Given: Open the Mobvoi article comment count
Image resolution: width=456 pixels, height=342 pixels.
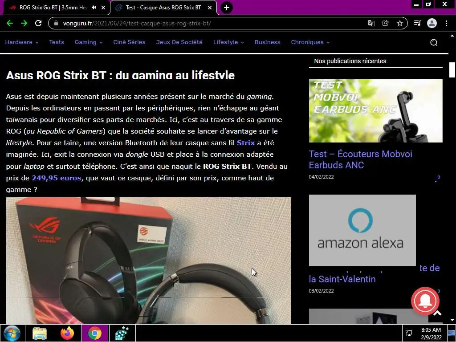Looking at the screenshot, I should tap(438, 178).
